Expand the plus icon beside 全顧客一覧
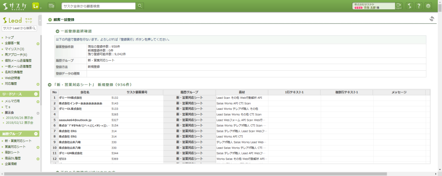This screenshot has height=176, width=442. (38, 44)
